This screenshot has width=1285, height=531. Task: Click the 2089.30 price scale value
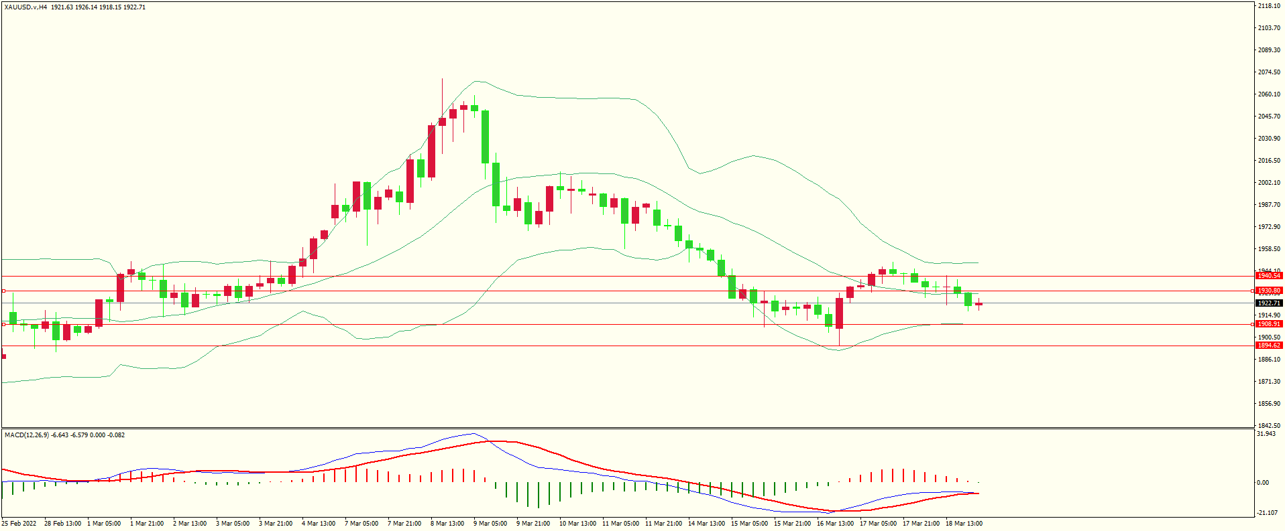coord(1269,50)
